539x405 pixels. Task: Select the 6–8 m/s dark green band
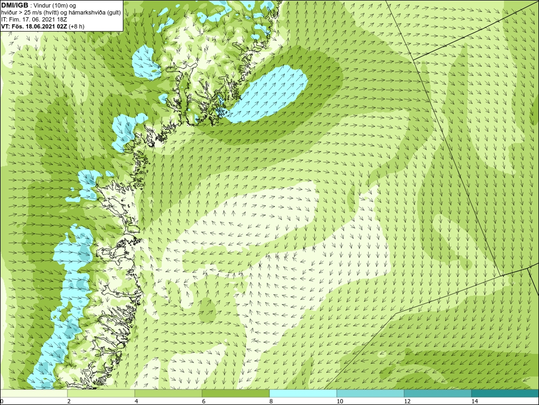pyautogui.click(x=236, y=393)
